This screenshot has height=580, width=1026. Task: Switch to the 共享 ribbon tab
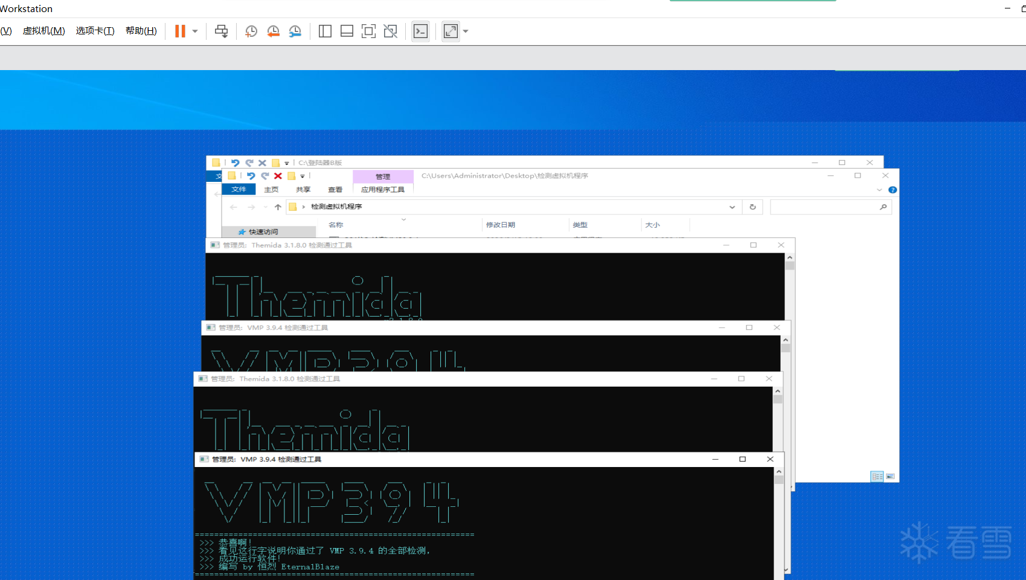pos(303,189)
